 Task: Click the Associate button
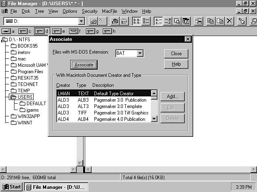coord(84,65)
